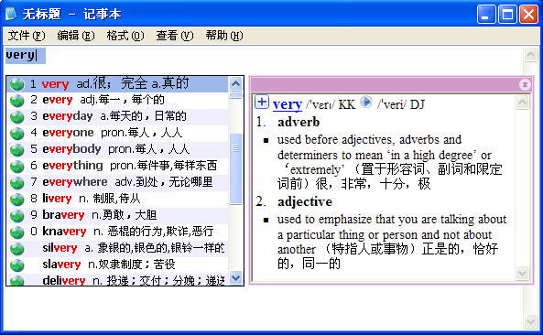Click Notepad's vertical scroll-up arrow
This screenshot has height=335, width=543.
click(x=530, y=55)
